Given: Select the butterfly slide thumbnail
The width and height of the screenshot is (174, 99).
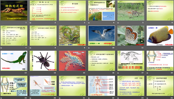Looking at the screenshot, I should [x=131, y=35].
